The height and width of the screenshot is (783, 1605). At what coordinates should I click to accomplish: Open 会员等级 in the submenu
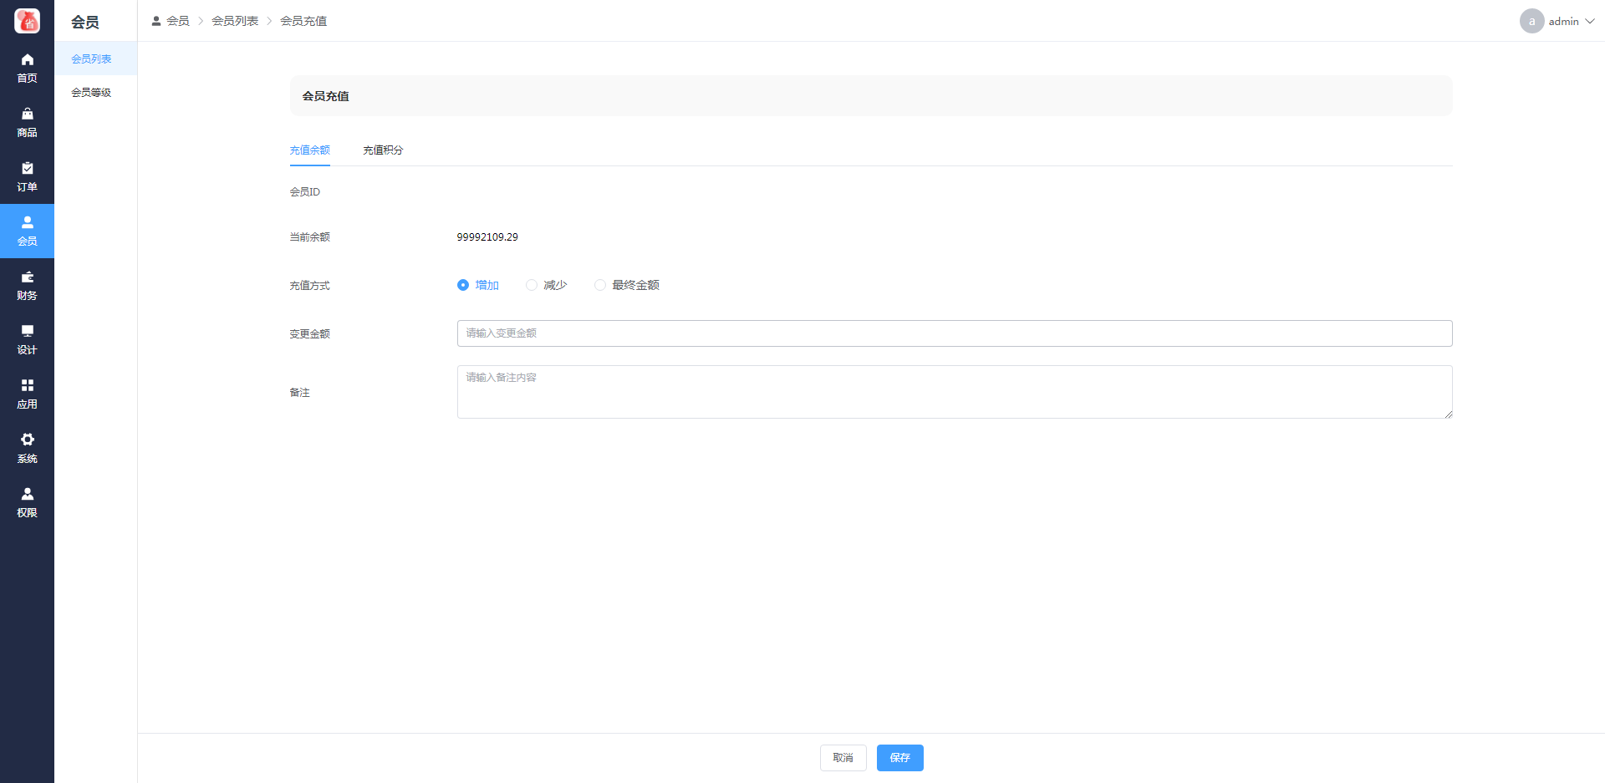click(x=91, y=93)
